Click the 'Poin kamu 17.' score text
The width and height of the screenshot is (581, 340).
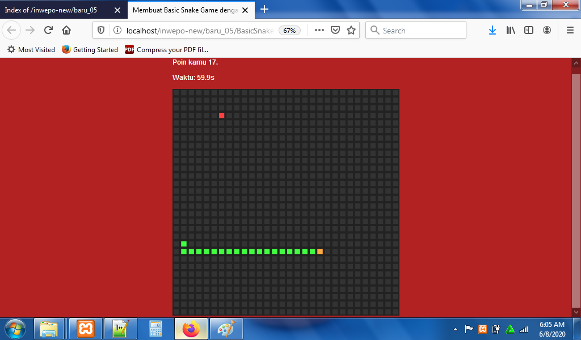pos(195,62)
